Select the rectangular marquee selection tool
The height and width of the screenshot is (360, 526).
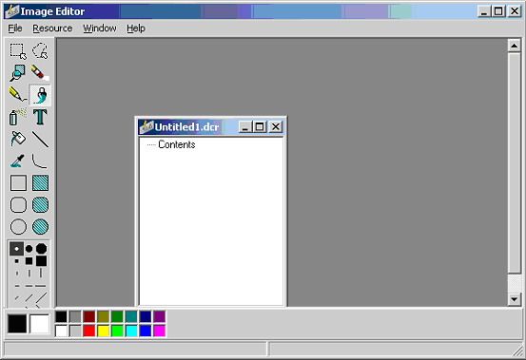pos(18,51)
